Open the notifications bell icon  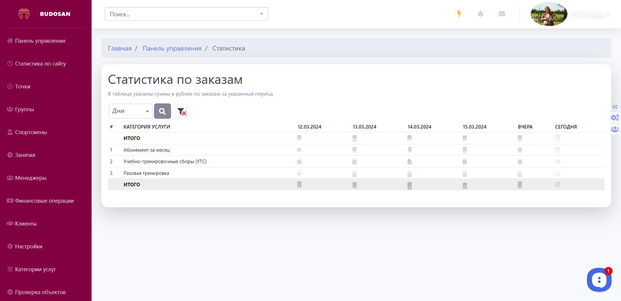480,14
